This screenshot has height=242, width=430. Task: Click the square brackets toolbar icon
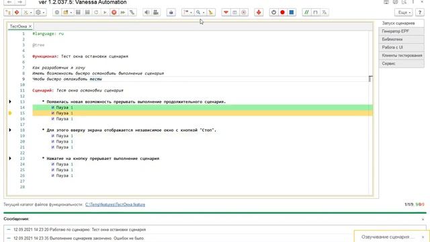315,12
